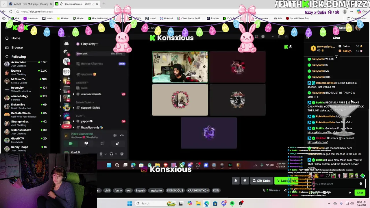
Task: Open the Sound Effects bookmark
Action: click(298, 18)
